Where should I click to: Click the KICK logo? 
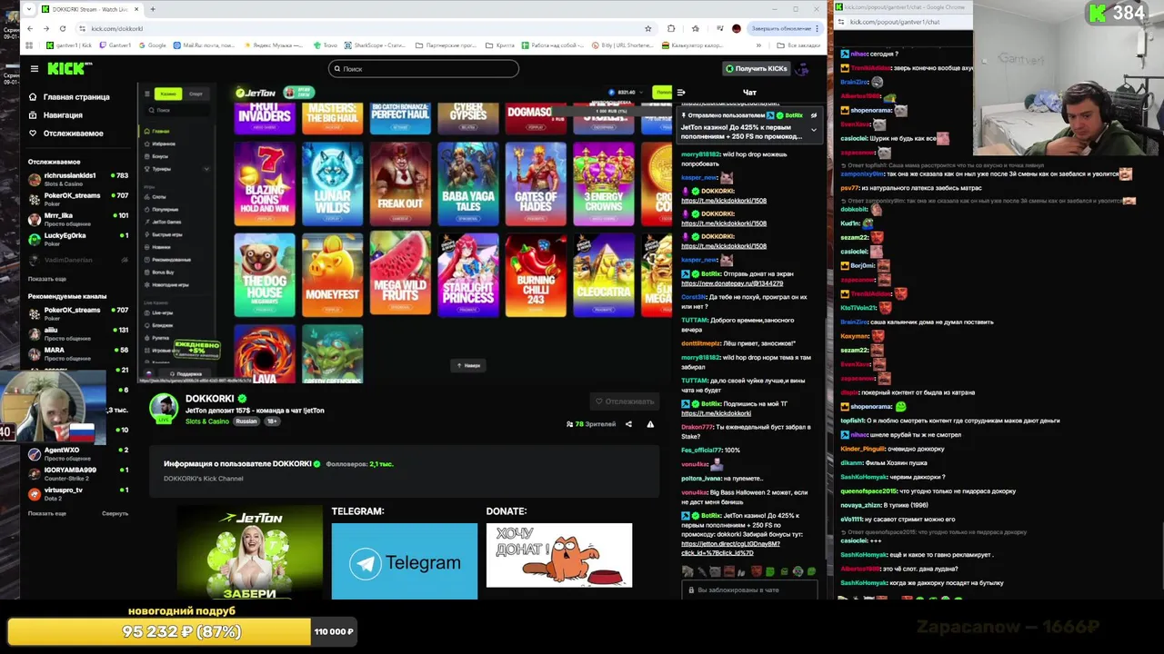pyautogui.click(x=69, y=68)
